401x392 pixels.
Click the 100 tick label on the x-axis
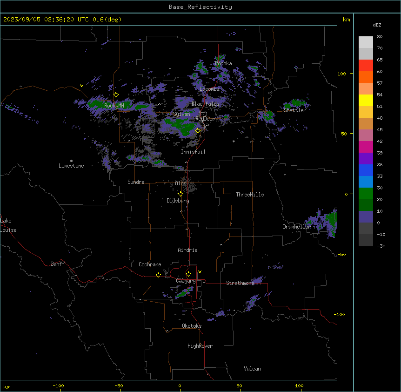[299, 385]
